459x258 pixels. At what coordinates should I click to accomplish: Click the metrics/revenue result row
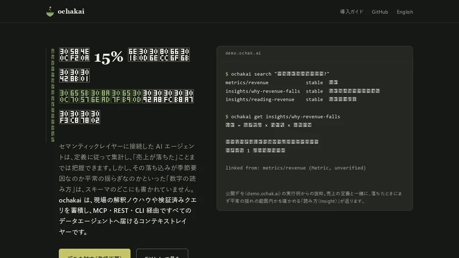click(281, 83)
